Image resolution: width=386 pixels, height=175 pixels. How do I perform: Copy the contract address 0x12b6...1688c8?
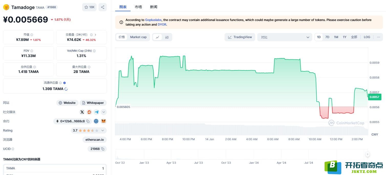pos(88,121)
